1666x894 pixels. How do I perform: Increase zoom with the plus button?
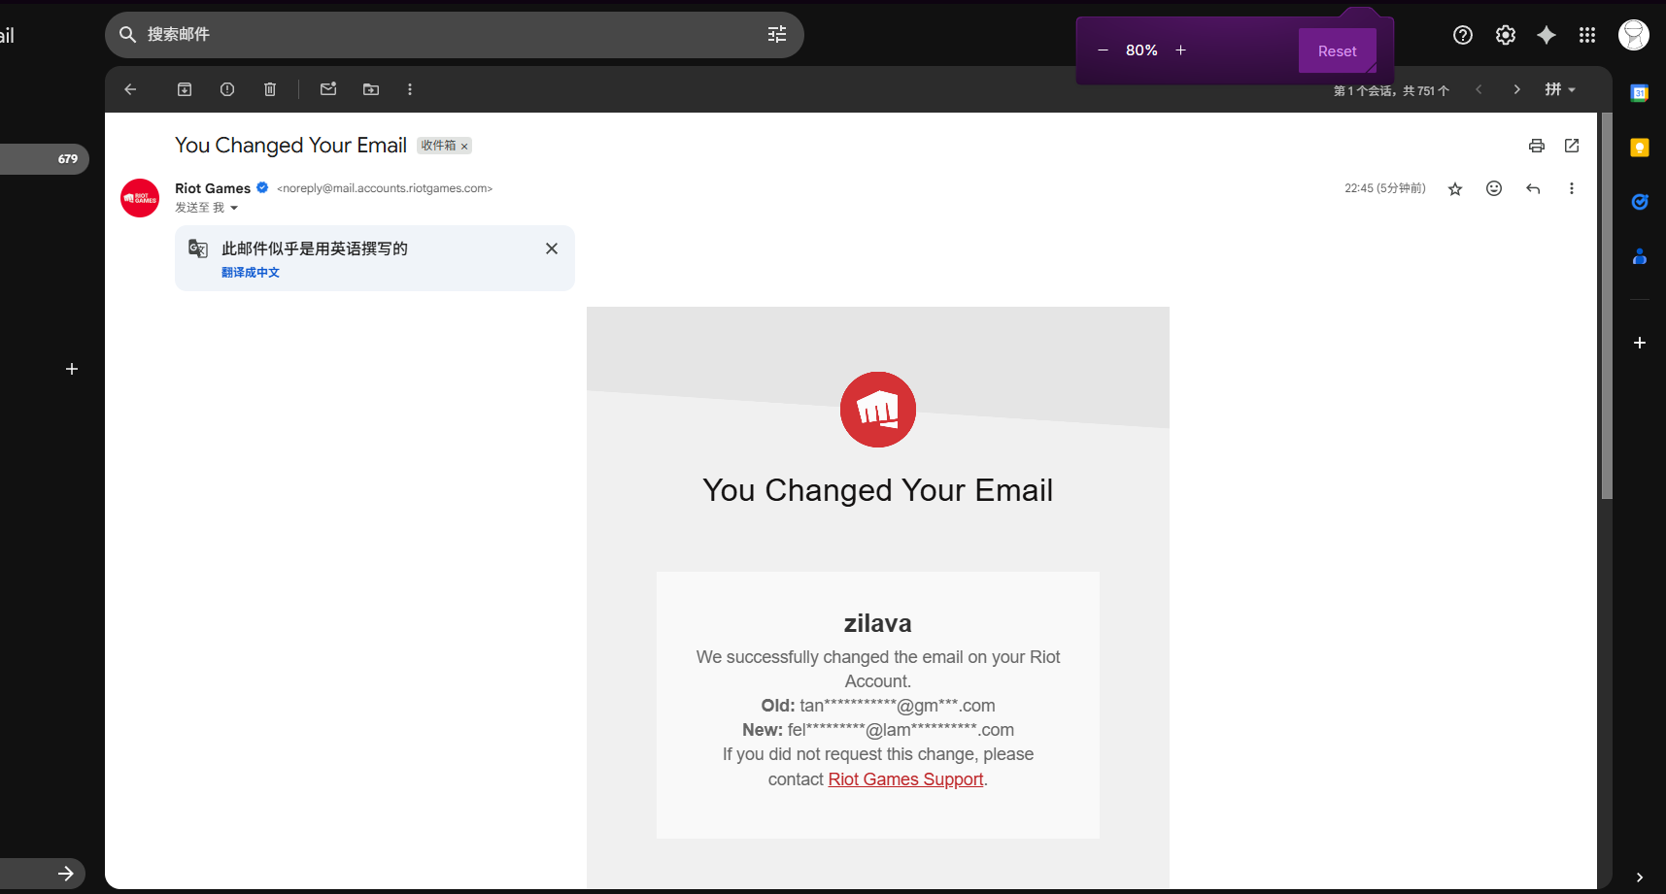click(x=1180, y=50)
